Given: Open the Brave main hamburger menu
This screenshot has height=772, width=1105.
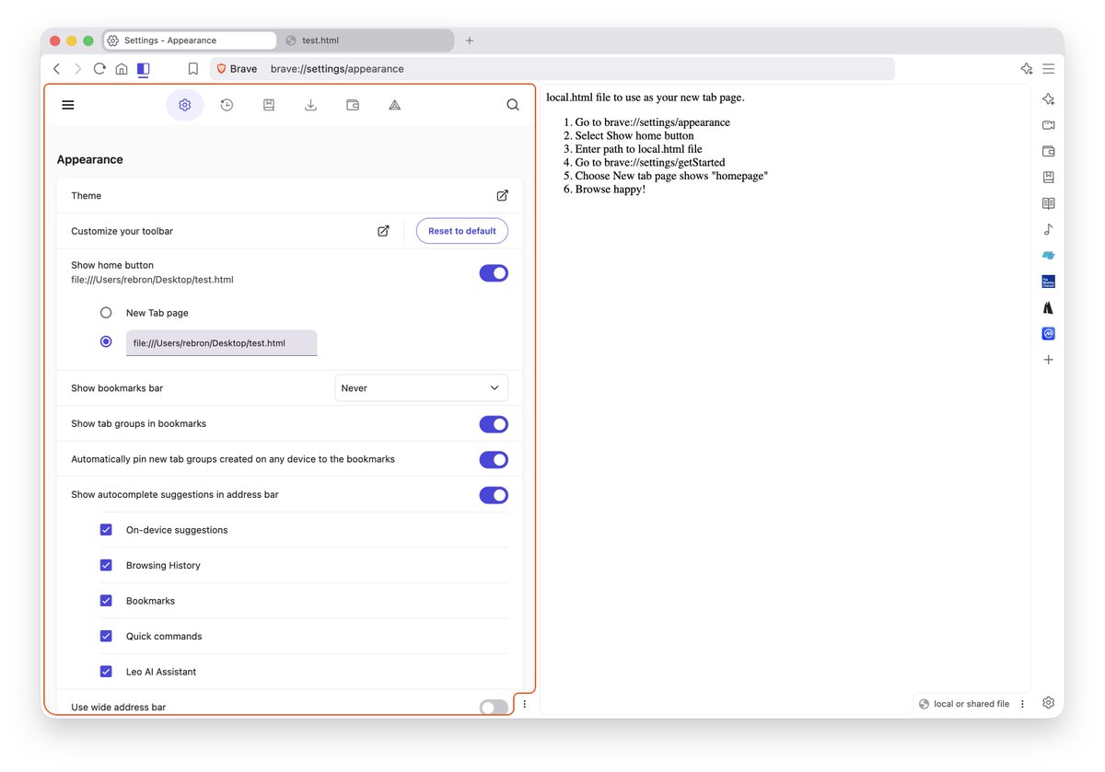Looking at the screenshot, I should pos(1048,69).
